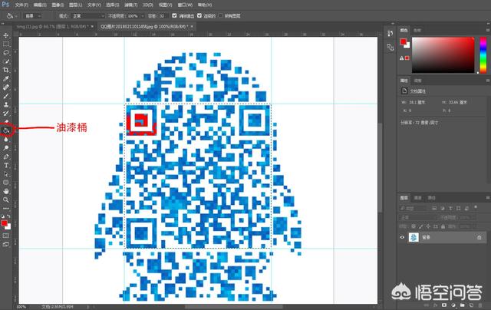Screen dimensions: 491x310
Task: Open the Color panel menu
Action: pyautogui.click(x=488, y=30)
